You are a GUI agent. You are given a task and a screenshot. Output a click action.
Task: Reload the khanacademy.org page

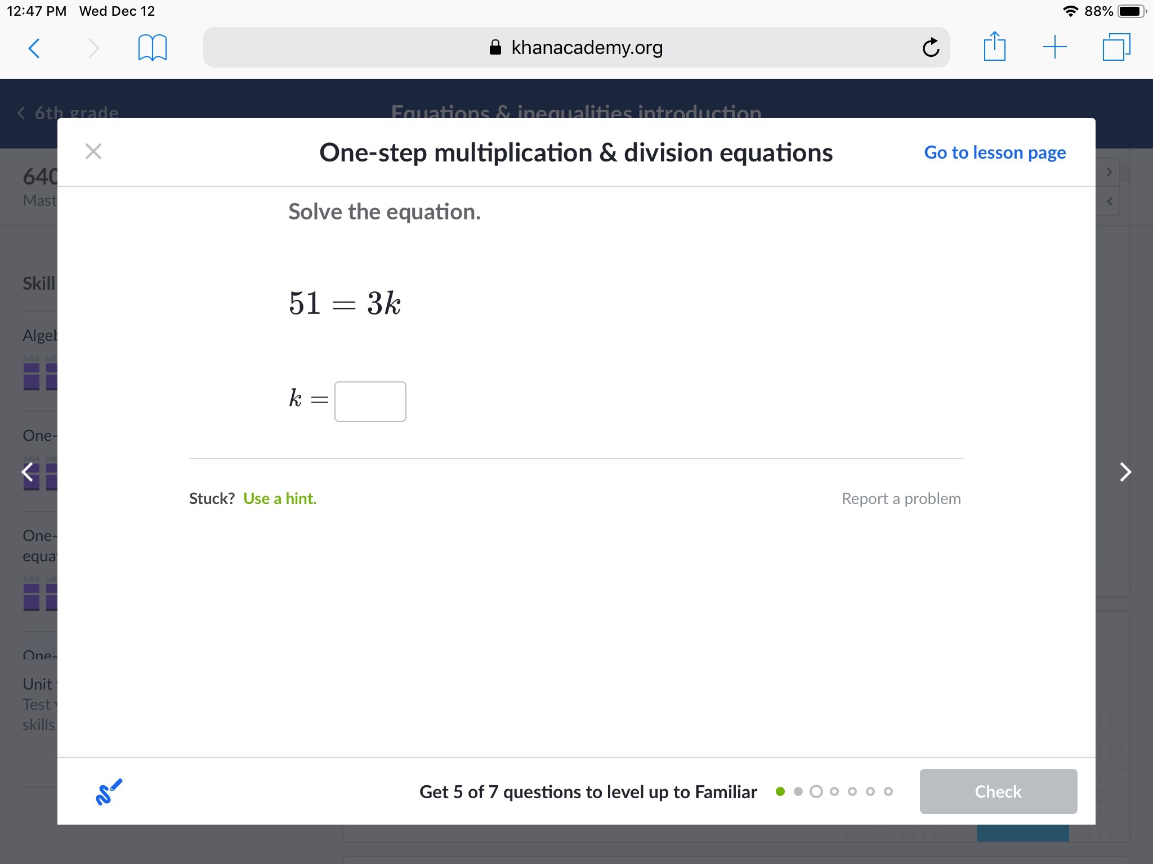(931, 48)
